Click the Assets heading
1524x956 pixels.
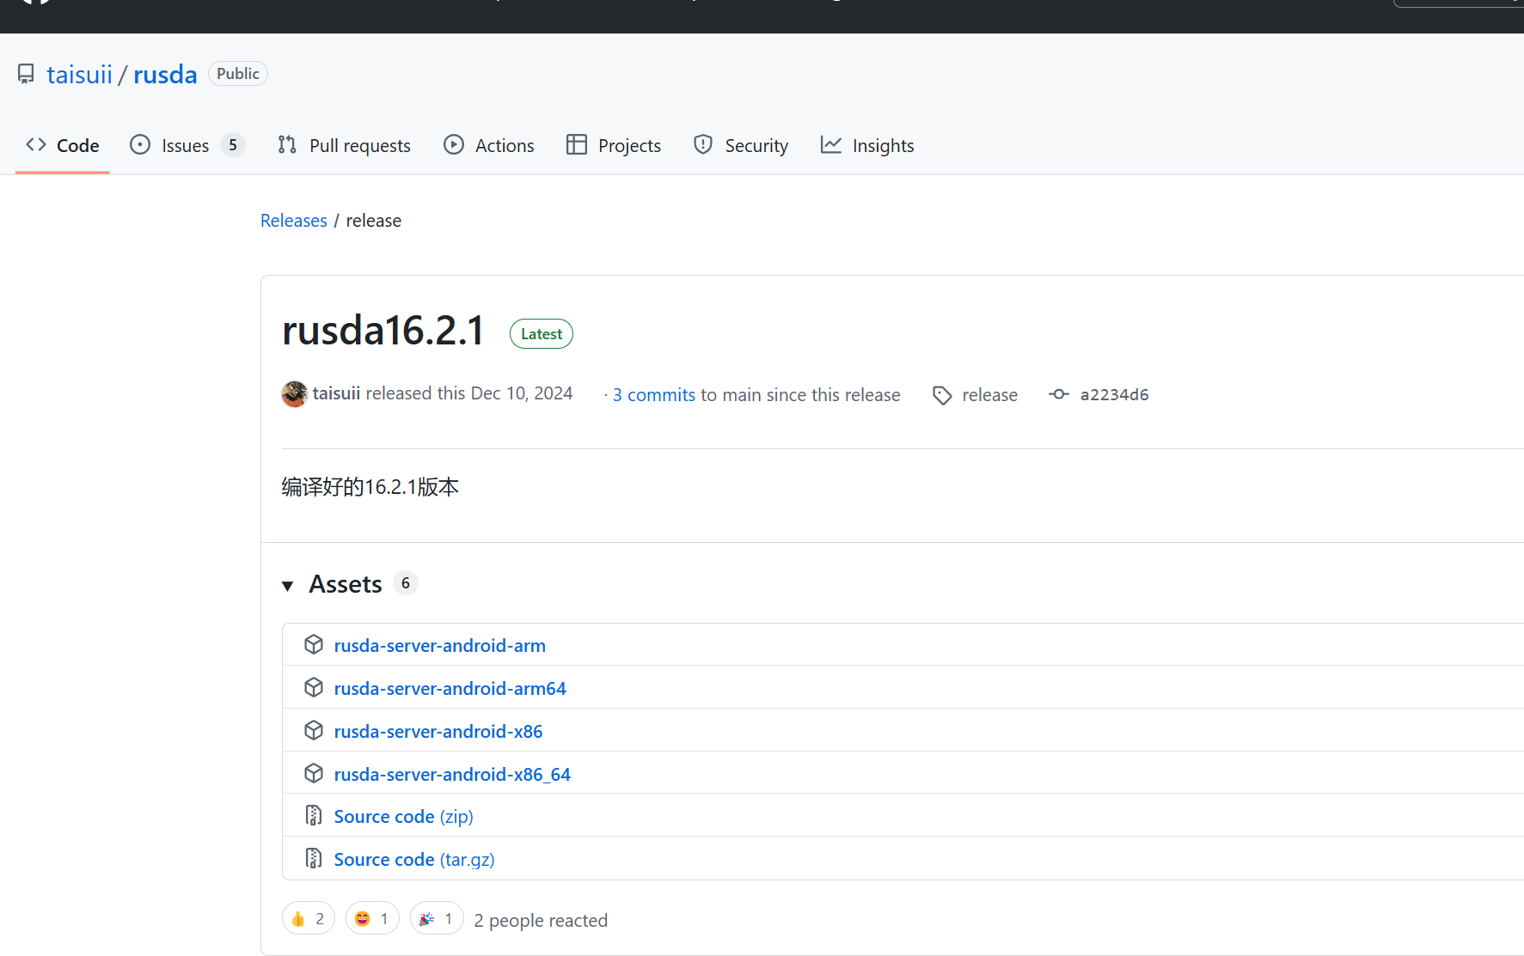click(346, 584)
